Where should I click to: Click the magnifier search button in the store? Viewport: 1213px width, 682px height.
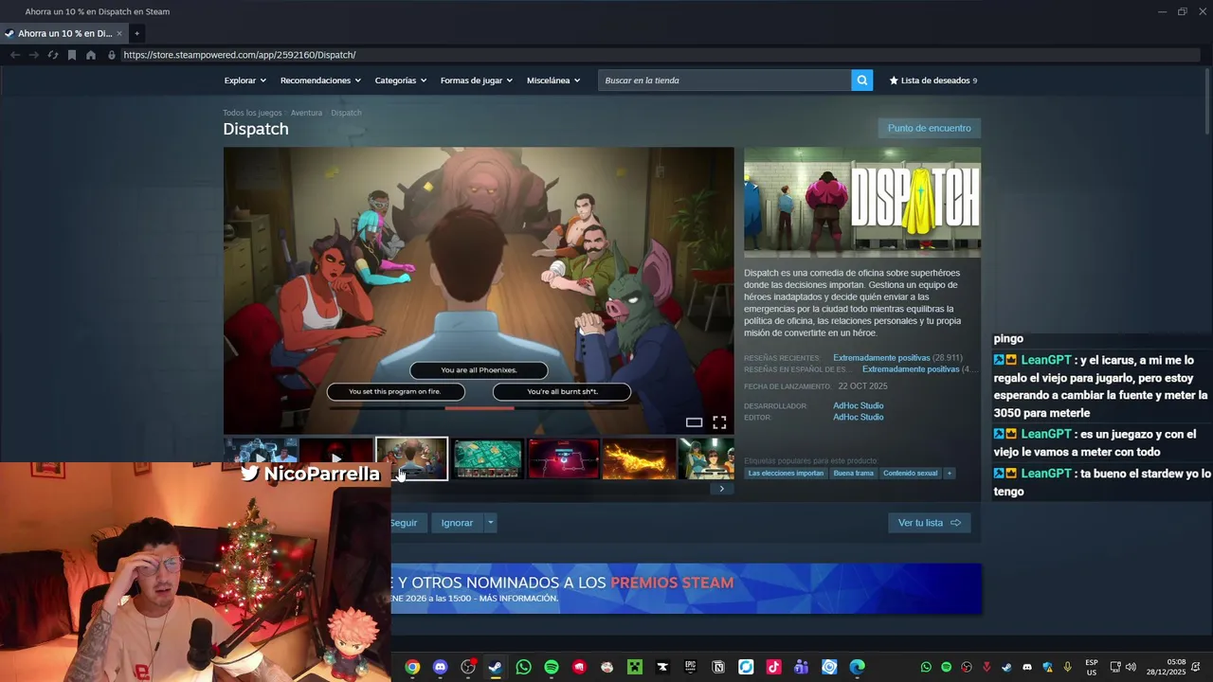pyautogui.click(x=861, y=81)
